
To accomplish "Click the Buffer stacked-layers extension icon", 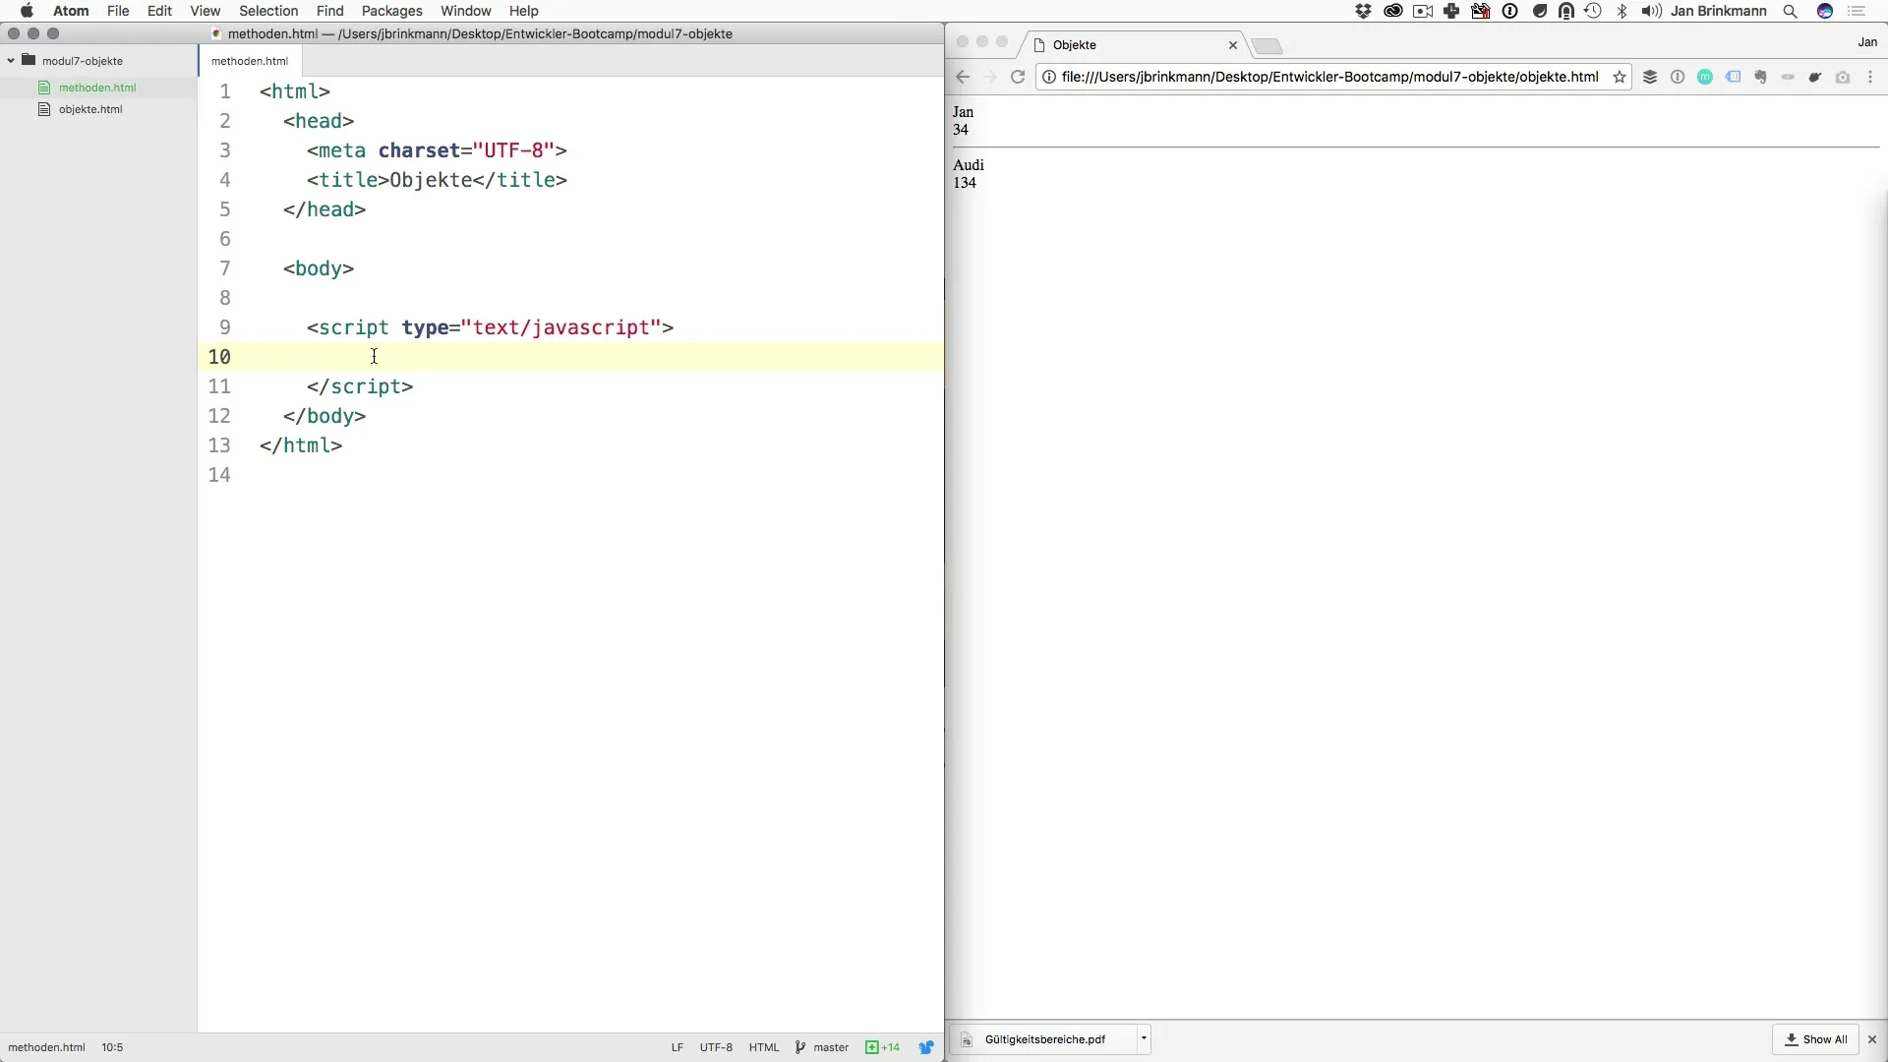I will pyautogui.click(x=1650, y=77).
